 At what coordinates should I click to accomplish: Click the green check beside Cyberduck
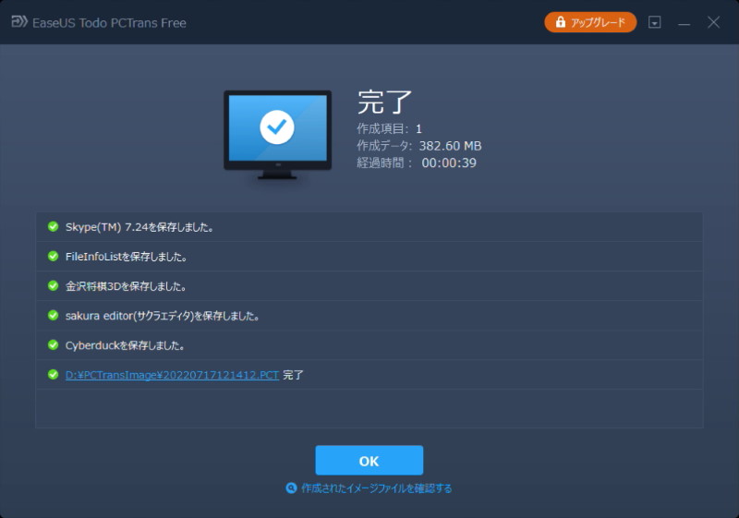(53, 345)
